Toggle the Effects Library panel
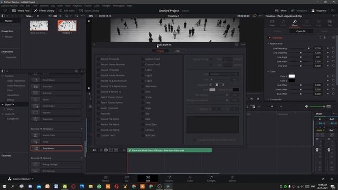This screenshot has width=338, height=190. pos(44,11)
